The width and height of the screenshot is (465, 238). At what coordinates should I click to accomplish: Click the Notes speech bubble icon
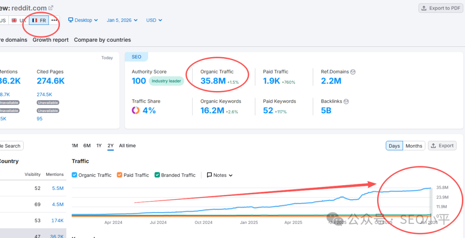209,175
